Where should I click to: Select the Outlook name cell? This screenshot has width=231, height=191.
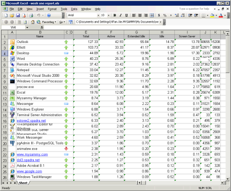(40, 42)
